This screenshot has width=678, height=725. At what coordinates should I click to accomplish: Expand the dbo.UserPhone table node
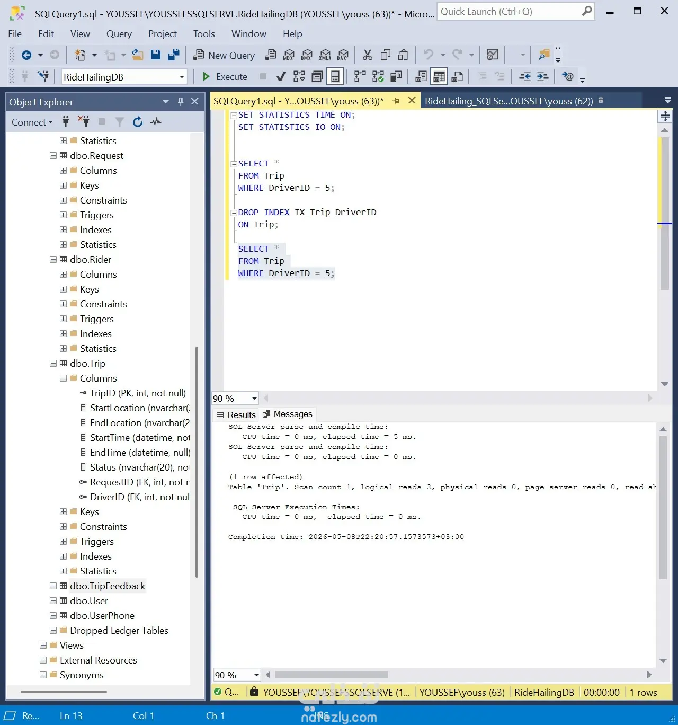click(x=53, y=616)
